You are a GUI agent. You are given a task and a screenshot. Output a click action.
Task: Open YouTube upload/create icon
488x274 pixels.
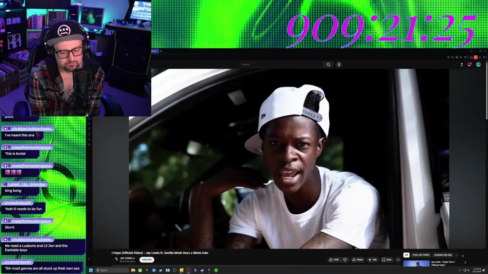click(x=462, y=64)
